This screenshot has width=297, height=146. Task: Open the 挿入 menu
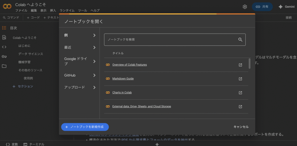(53, 11)
